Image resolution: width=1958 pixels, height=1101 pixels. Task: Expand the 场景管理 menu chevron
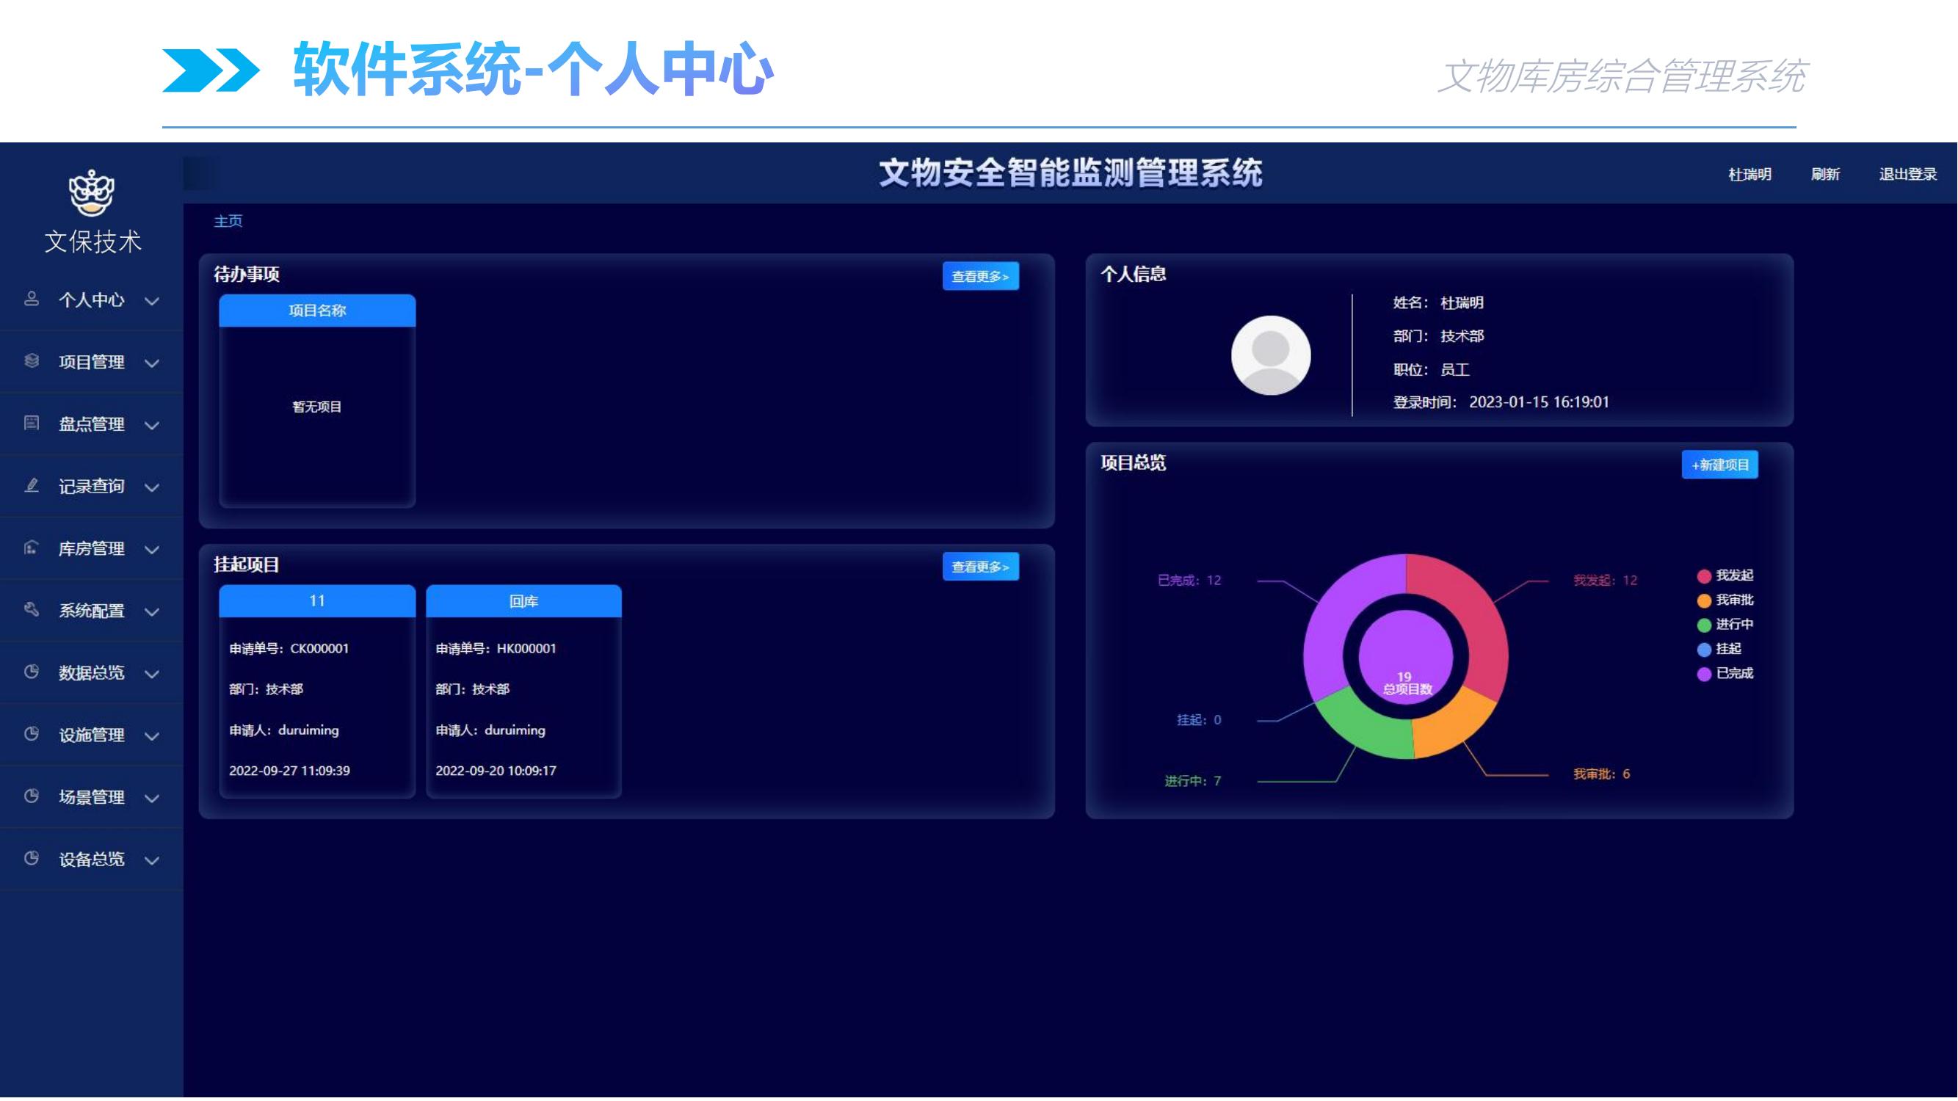point(152,799)
